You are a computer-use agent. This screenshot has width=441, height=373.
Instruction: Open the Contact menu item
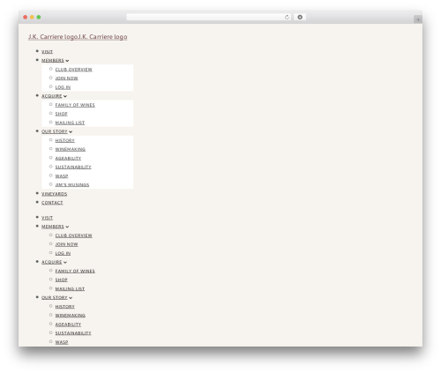pos(52,203)
